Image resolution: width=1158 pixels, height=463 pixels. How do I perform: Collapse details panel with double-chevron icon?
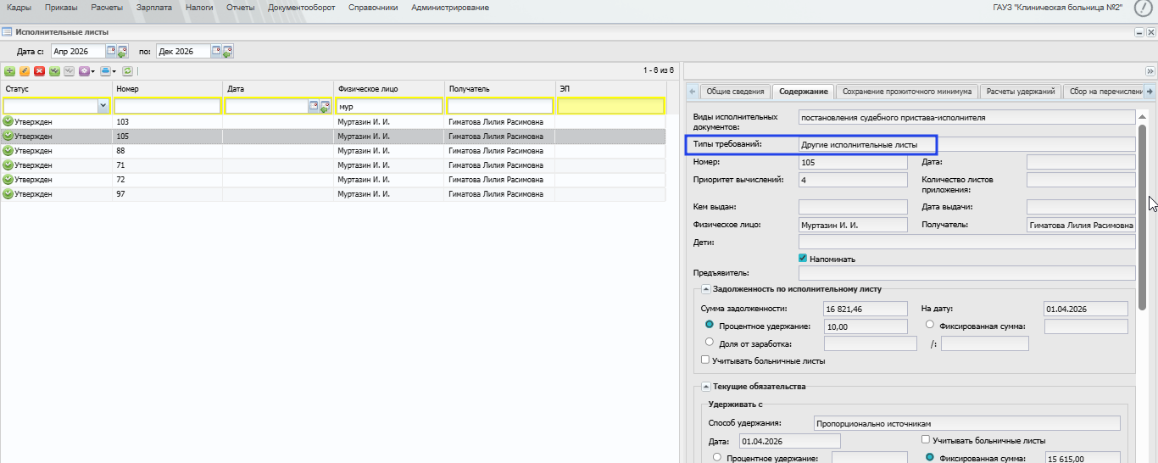[x=1150, y=71]
